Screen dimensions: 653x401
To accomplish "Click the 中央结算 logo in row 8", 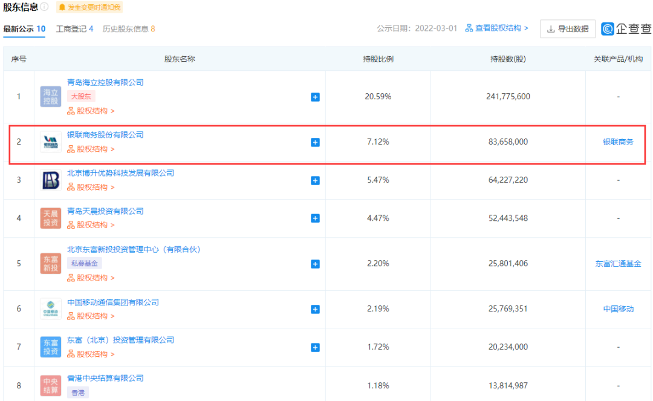I will point(50,385).
